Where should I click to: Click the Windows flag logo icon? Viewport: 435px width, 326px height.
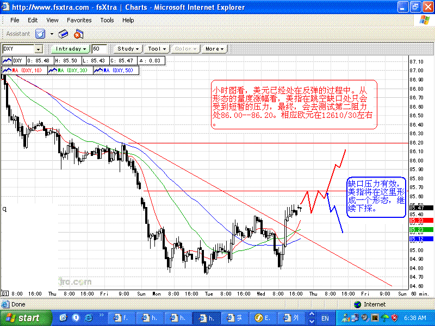pyautogui.click(x=425, y=20)
